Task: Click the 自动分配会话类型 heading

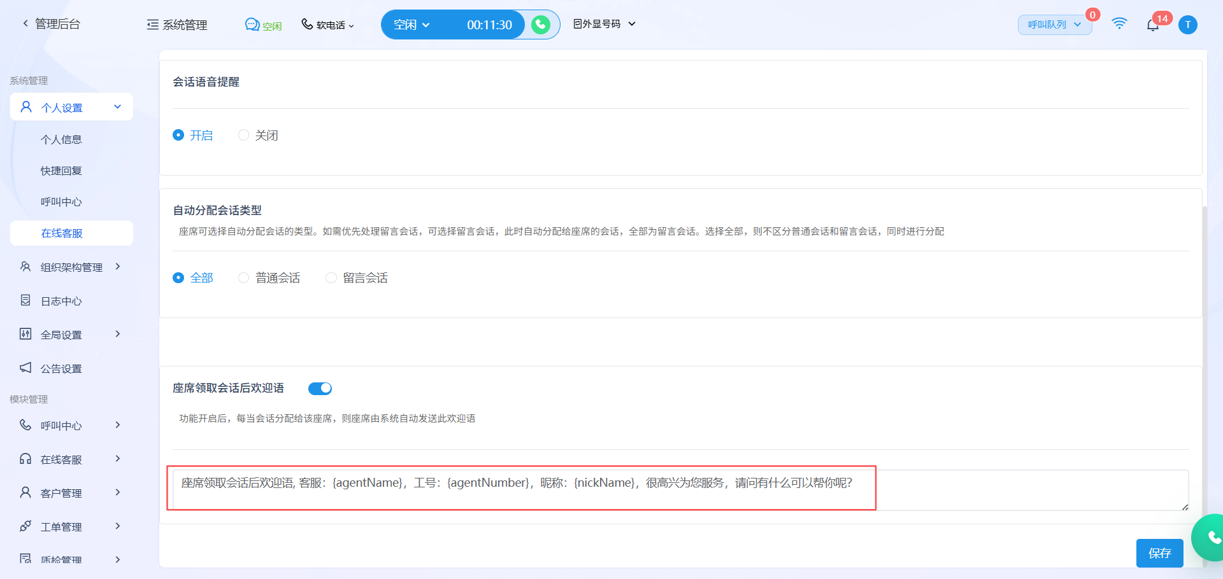Action: [x=217, y=210]
